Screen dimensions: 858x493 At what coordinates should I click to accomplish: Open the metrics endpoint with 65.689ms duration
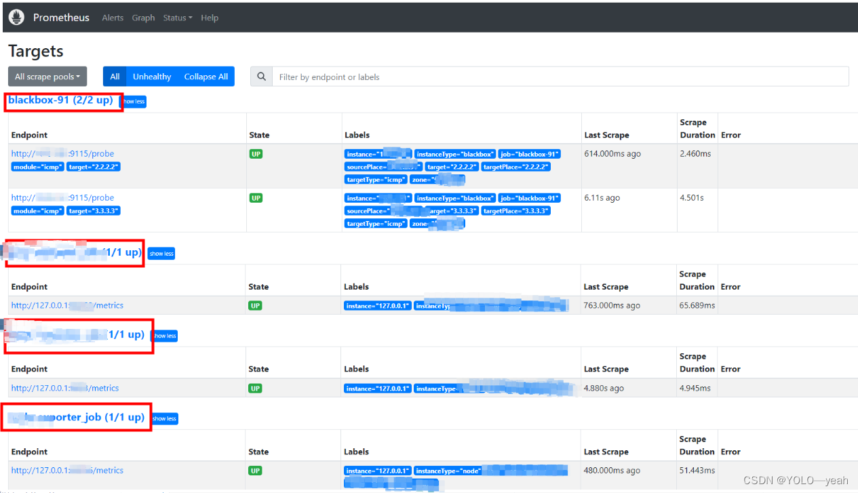click(x=67, y=305)
